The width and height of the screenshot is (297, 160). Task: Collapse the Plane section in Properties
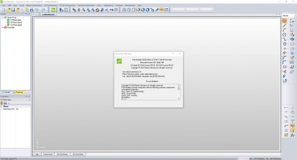2,107
